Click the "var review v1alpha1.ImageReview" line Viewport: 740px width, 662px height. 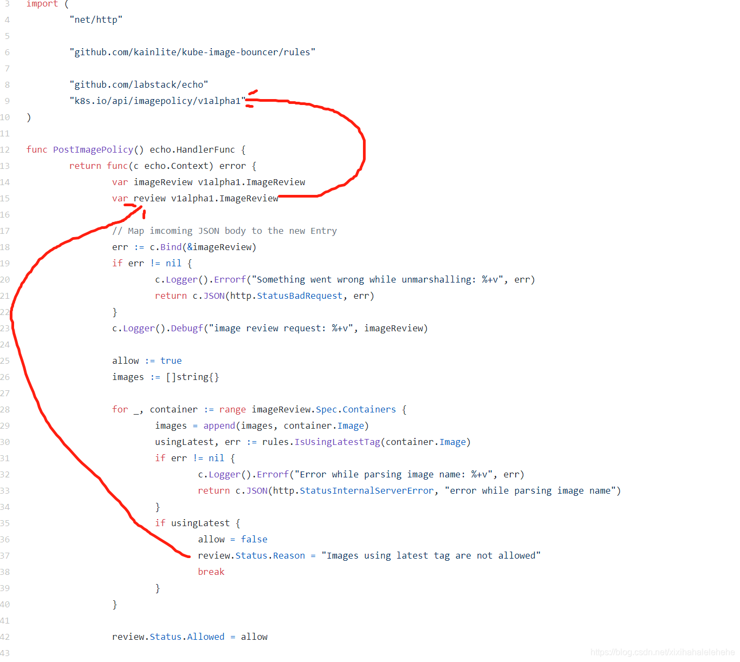coord(195,198)
